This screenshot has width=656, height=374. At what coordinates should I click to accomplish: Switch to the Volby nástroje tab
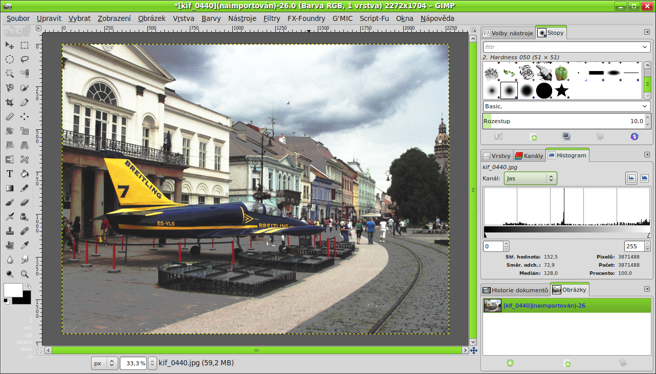[x=509, y=33]
